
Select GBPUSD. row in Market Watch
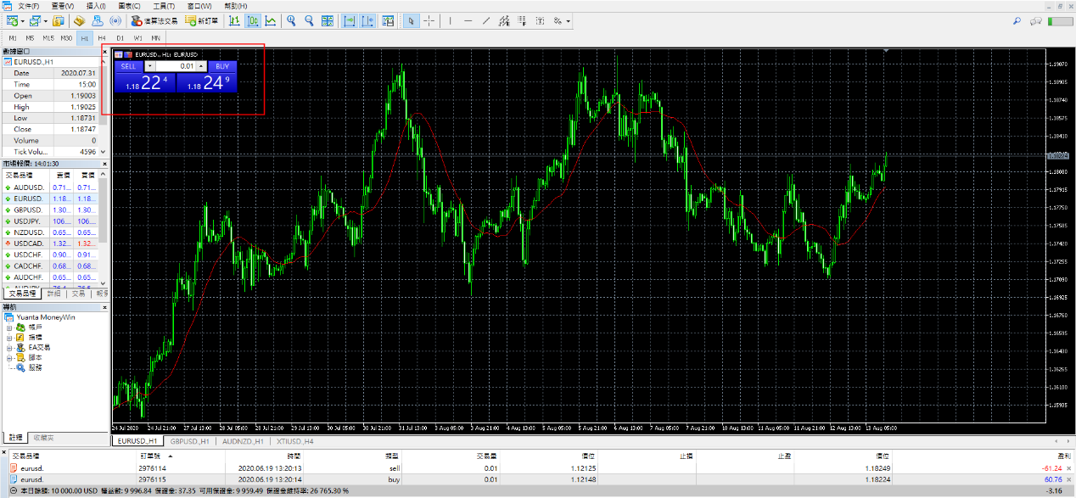pyautogui.click(x=50, y=209)
